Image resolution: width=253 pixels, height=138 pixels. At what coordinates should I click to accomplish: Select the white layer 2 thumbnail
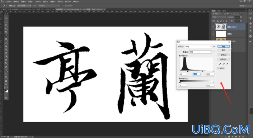coord(221,34)
